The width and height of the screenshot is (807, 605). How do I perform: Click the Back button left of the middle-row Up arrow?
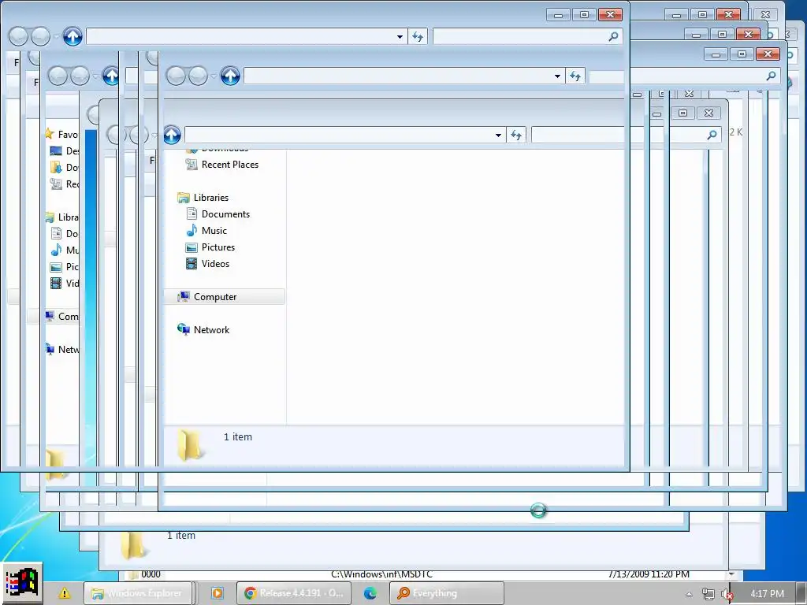click(176, 76)
